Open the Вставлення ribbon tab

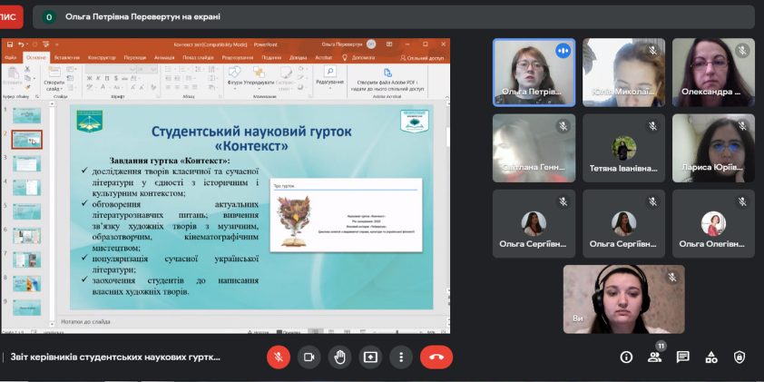66,57
